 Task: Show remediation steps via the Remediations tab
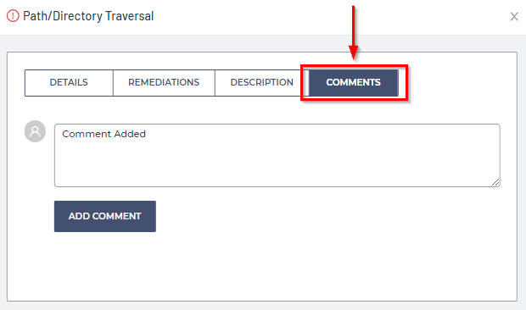[164, 83]
